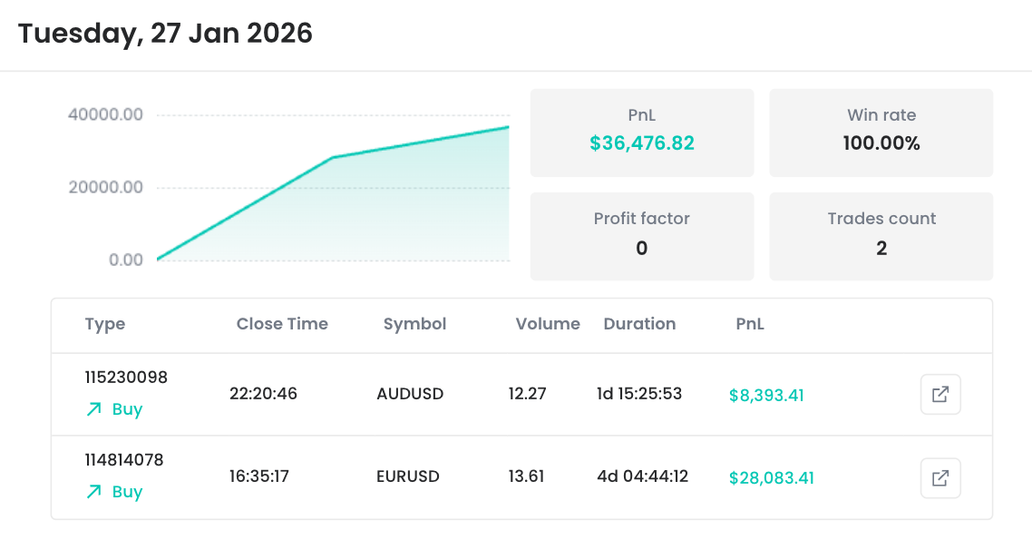The height and width of the screenshot is (540, 1032).
Task: Click the Duration column header
Action: 639,324
